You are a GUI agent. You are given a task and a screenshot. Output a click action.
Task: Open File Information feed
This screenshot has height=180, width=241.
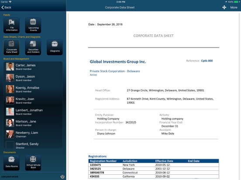pyautogui.click(x=11, y=25)
